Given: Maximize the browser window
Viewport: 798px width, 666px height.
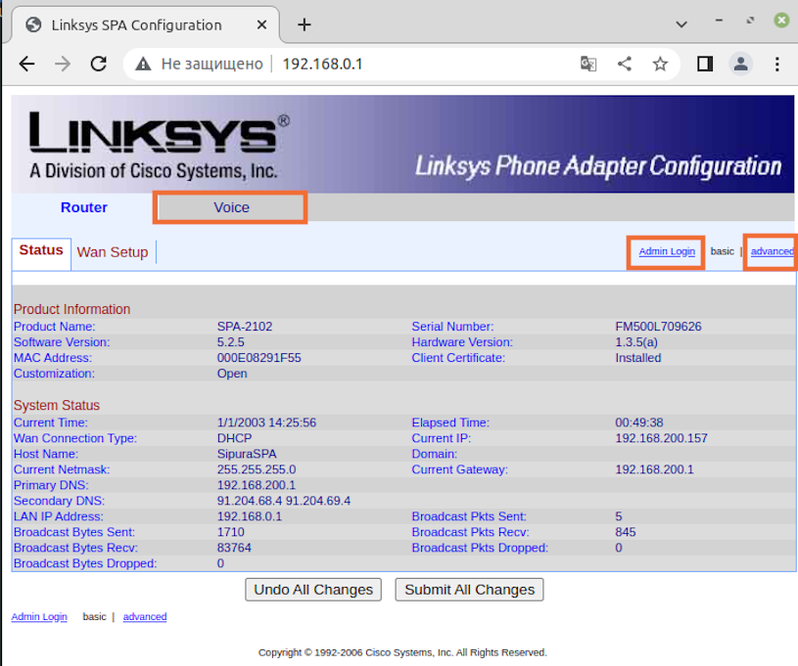Looking at the screenshot, I should 750,21.
